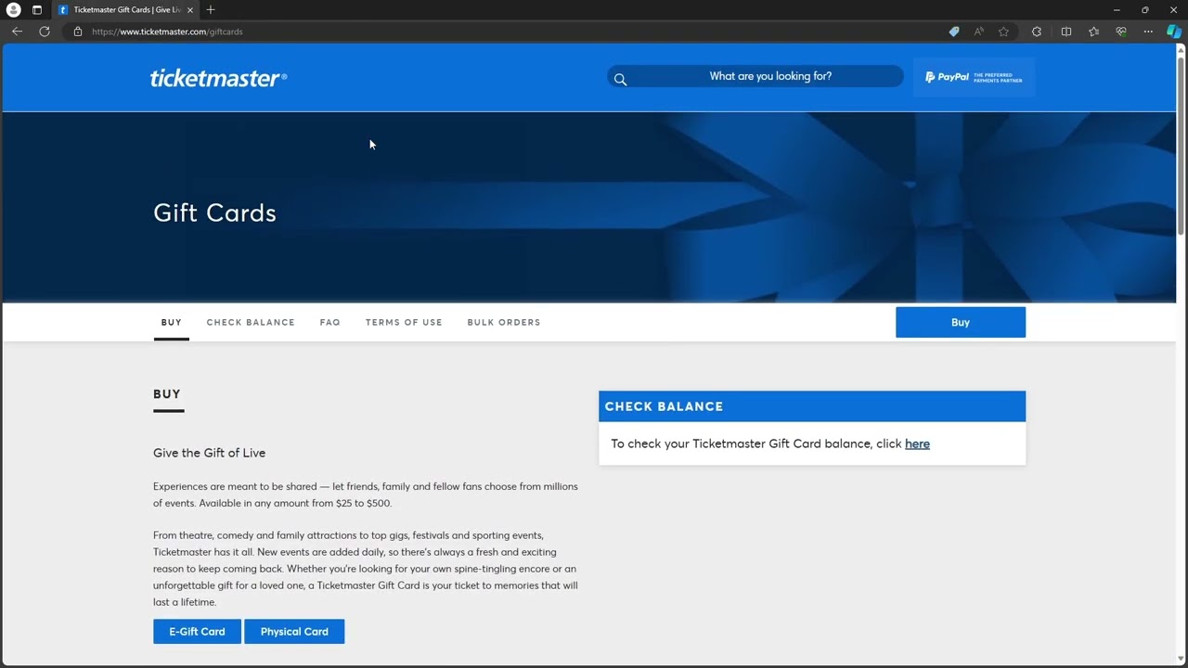Open a new browser tab

(211, 9)
